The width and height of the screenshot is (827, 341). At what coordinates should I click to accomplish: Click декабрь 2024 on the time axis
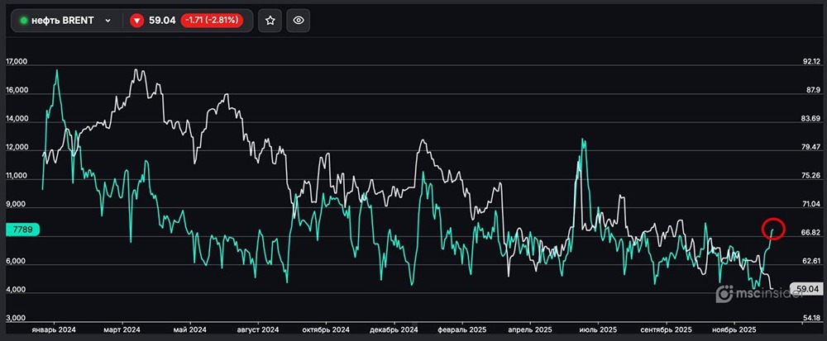click(x=394, y=328)
